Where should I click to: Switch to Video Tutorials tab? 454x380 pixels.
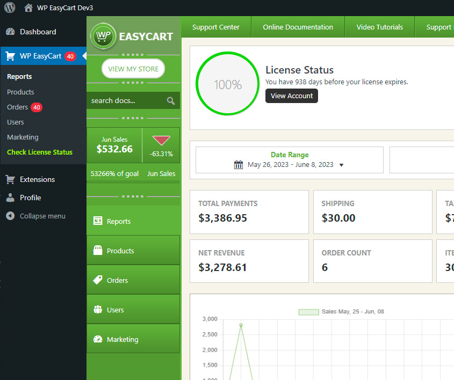(379, 27)
